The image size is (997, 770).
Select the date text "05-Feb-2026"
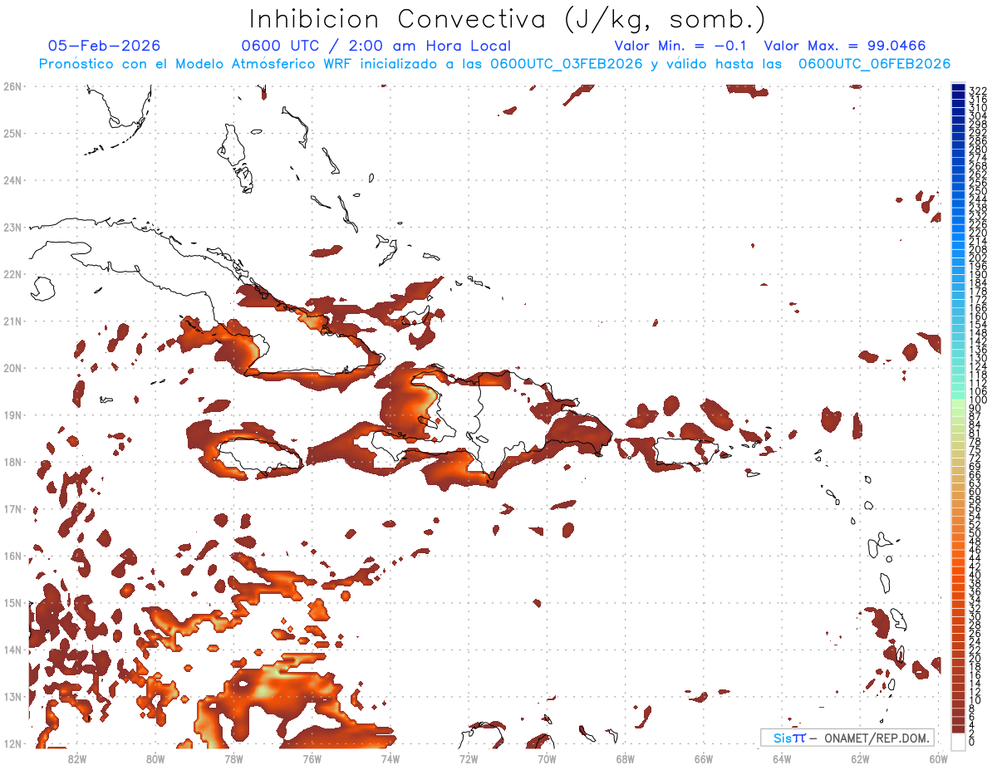tap(105, 47)
